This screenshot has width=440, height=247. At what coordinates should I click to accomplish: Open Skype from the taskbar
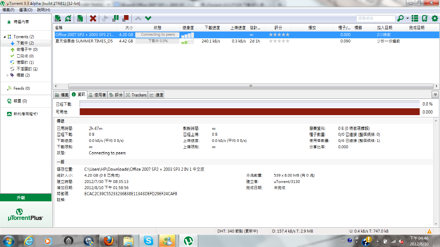pos(148,241)
